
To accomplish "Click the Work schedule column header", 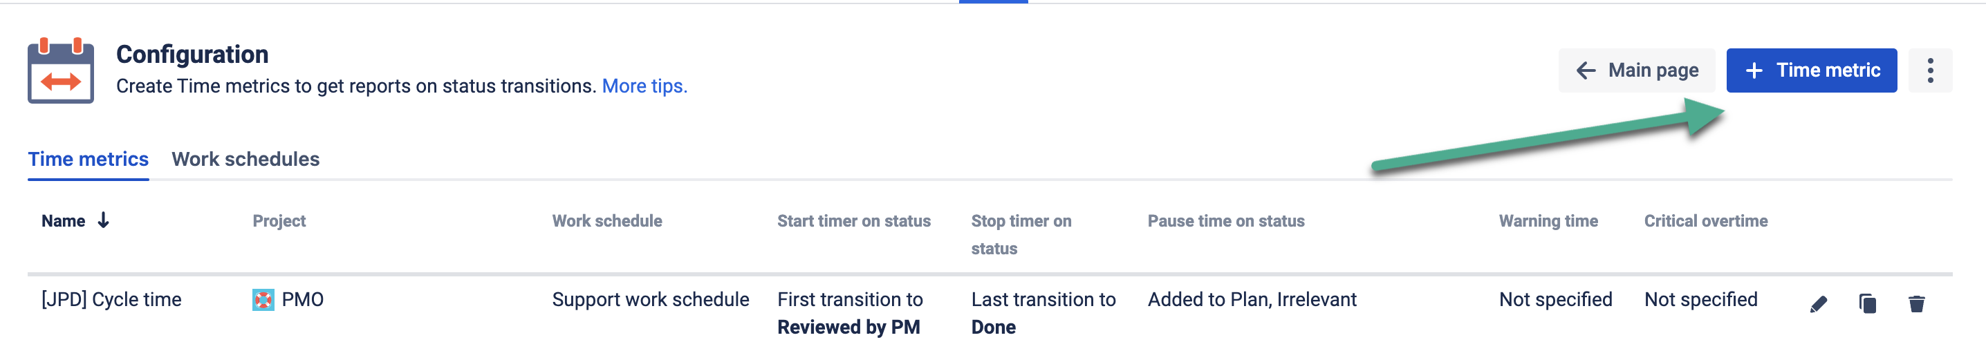I will pyautogui.click(x=606, y=221).
